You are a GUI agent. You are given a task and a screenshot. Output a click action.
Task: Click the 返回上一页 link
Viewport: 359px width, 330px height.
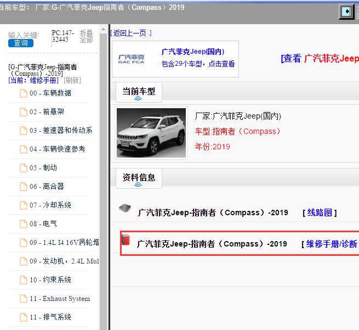pos(131,33)
